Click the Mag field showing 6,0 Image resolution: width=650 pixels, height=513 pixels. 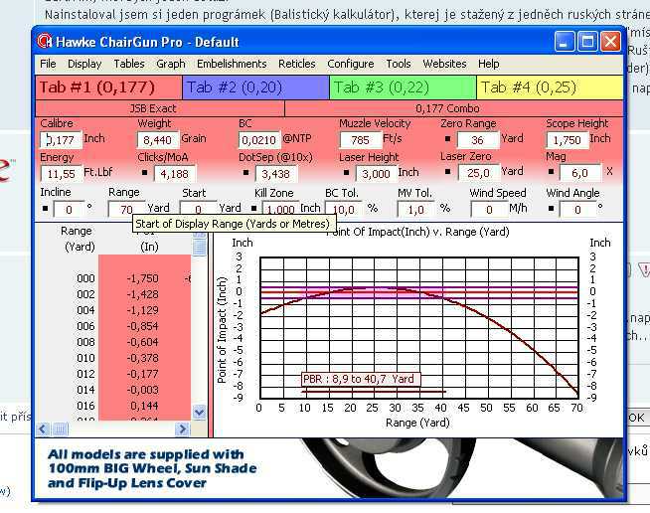click(x=580, y=173)
